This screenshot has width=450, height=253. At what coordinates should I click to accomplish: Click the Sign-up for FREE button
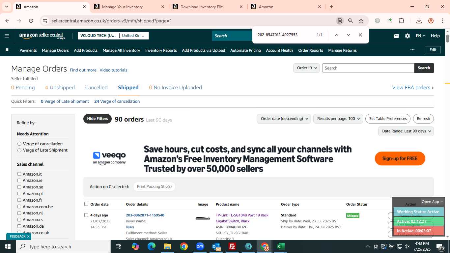click(x=400, y=158)
